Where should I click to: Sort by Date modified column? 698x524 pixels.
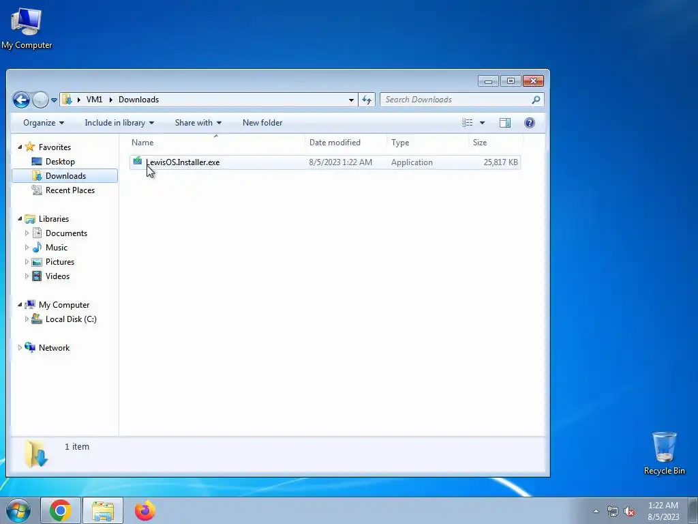[x=346, y=143]
